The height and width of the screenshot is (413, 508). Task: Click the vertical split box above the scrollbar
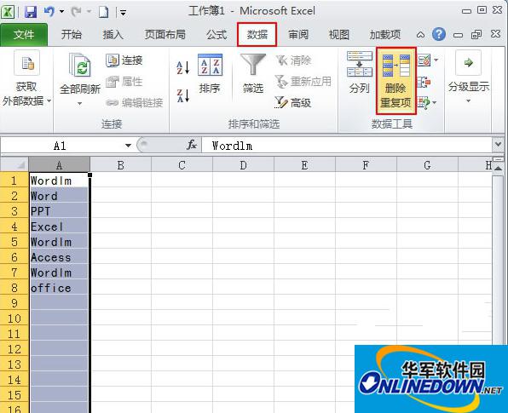tap(499, 159)
